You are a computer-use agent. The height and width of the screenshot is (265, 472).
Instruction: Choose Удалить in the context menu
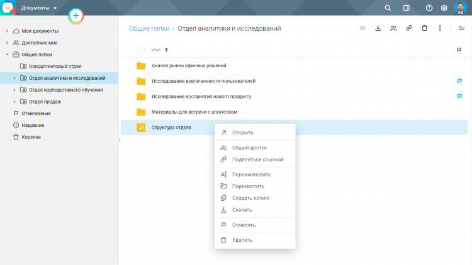[x=255, y=240]
